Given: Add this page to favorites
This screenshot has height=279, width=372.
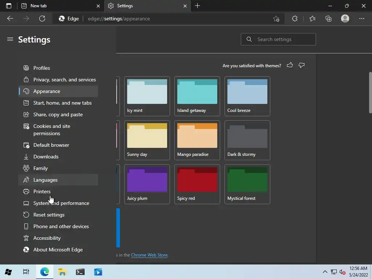Looking at the screenshot, I should [x=276, y=19].
